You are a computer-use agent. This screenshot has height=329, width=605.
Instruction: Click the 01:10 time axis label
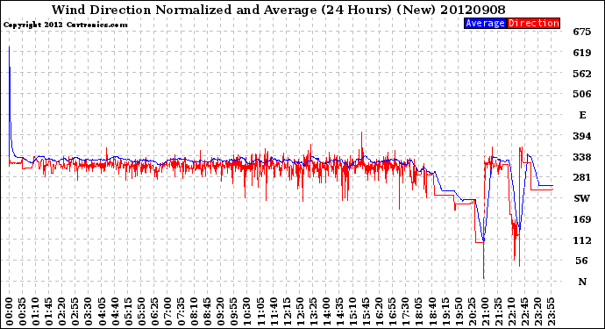click(x=35, y=311)
